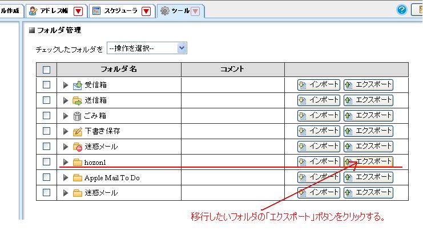Check the last 迷惑メール row checkbox
Image resolution: width=423 pixels, height=235 pixels.
[x=46, y=192]
